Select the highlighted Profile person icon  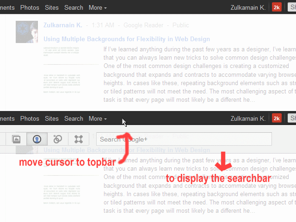click(37, 139)
